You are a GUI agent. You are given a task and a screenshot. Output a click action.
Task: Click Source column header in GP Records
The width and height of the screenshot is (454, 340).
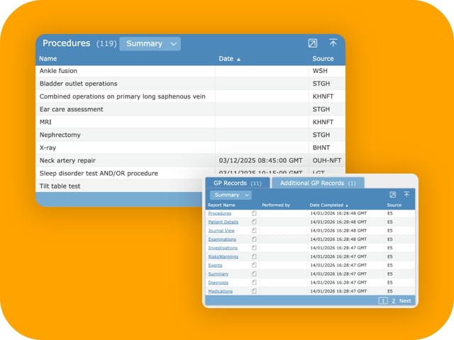click(x=394, y=205)
